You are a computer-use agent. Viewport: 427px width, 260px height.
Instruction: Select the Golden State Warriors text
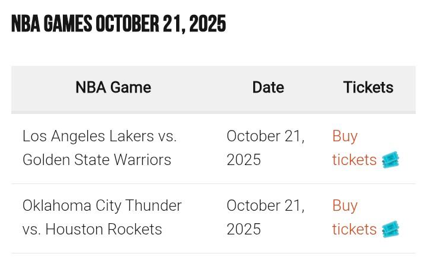[97, 160]
